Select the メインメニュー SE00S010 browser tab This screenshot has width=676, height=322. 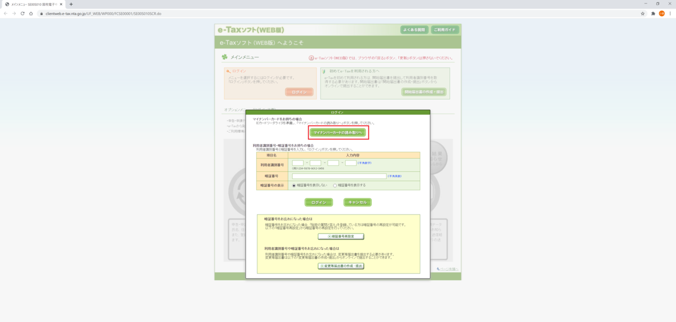click(34, 4)
